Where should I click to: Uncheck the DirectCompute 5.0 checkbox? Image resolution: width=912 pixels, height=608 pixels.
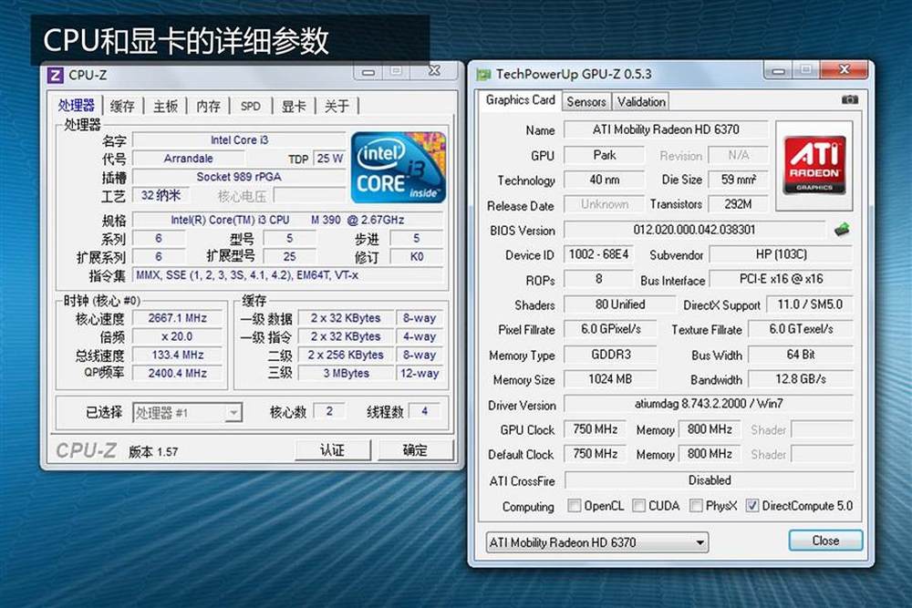pyautogui.click(x=752, y=506)
